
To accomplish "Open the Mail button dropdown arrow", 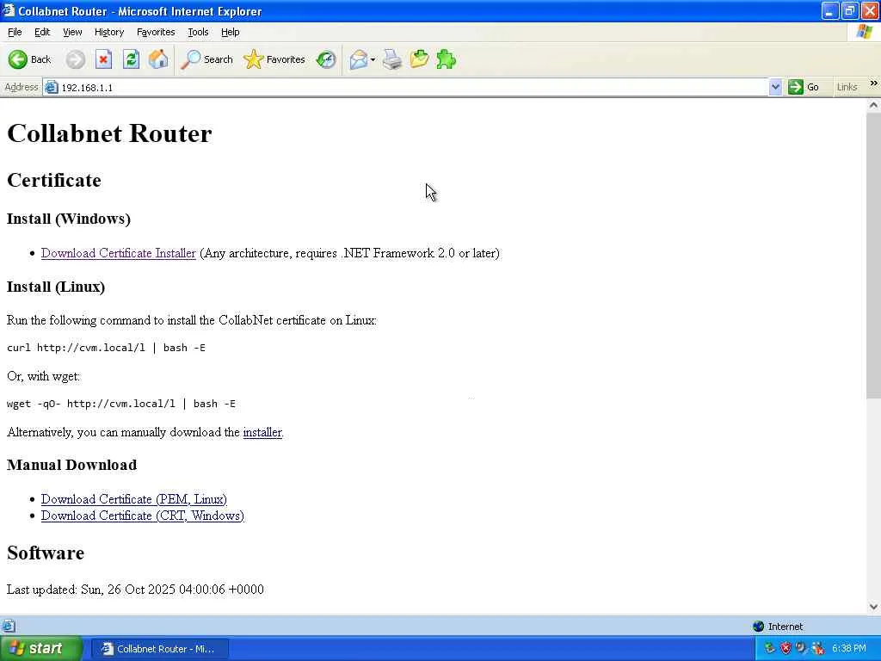I will tap(373, 59).
